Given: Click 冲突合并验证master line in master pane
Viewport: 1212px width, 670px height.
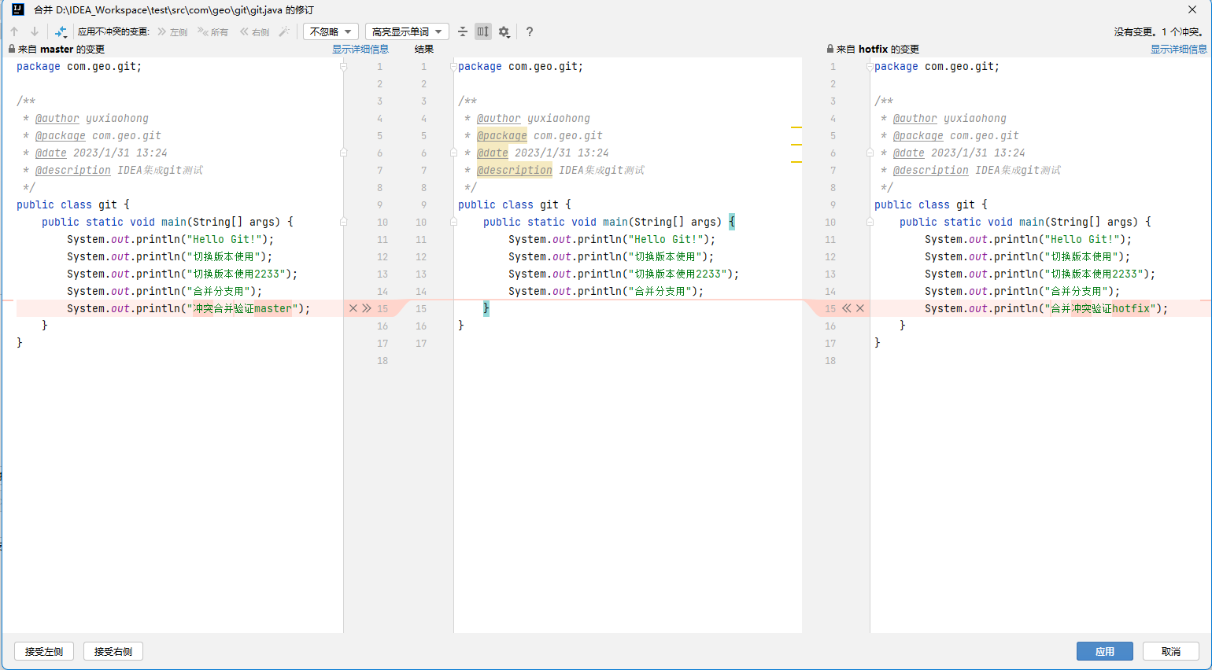Looking at the screenshot, I should 188,308.
